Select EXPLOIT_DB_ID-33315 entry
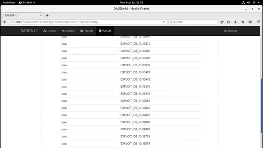 (x=135, y=94)
